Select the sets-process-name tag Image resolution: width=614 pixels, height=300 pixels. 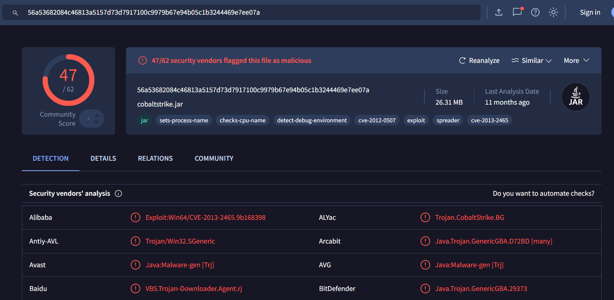[184, 120]
